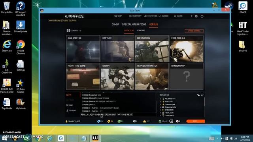Open the Shop from the top bar
The width and height of the screenshot is (253, 142).
tap(118, 16)
